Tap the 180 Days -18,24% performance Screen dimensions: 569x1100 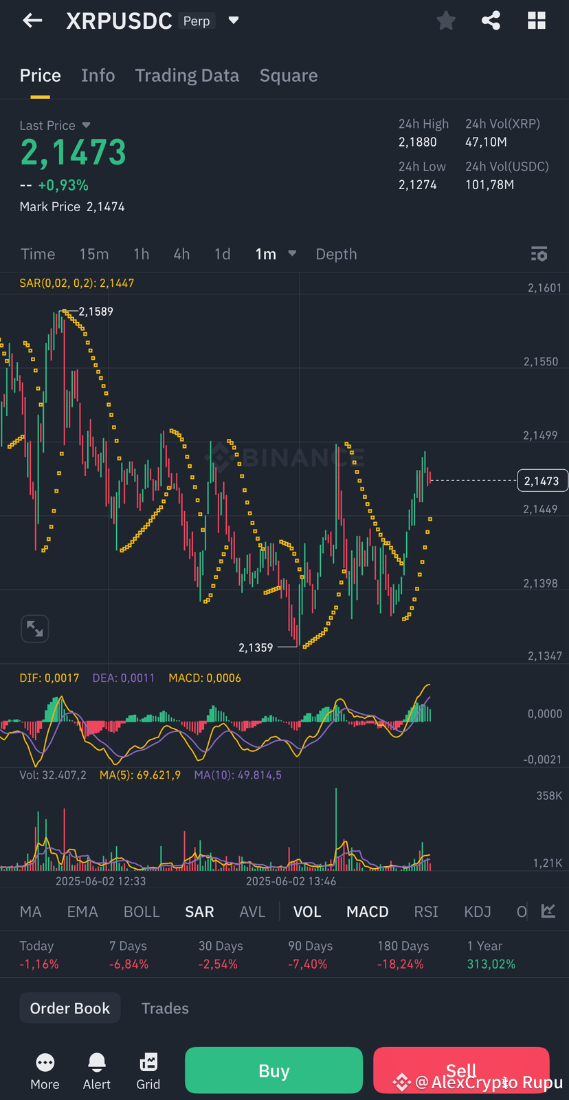point(403,955)
